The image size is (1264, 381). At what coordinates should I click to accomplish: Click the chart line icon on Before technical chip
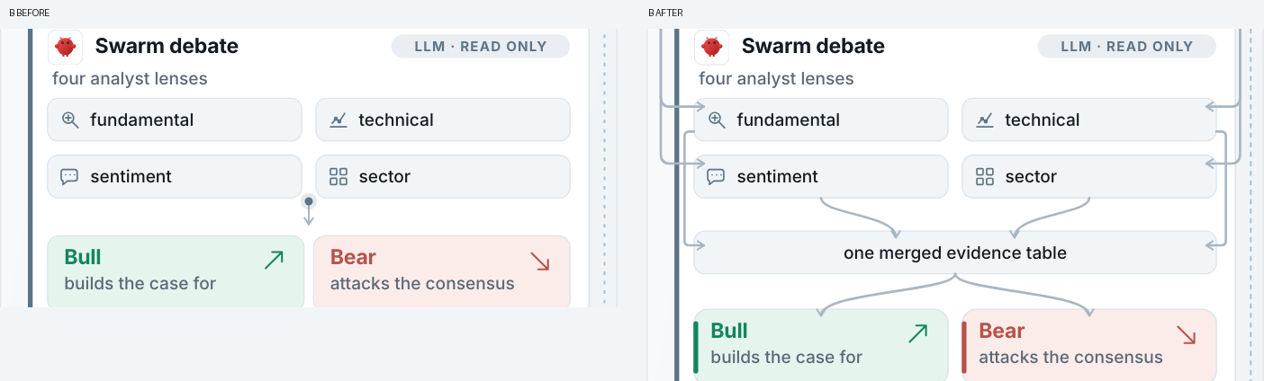click(339, 120)
